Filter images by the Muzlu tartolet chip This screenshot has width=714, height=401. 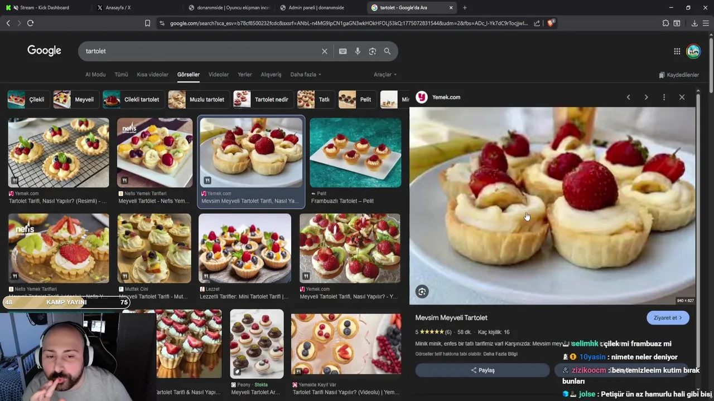tap(199, 100)
